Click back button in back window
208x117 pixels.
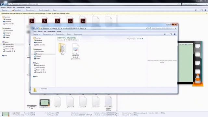(2, 4)
